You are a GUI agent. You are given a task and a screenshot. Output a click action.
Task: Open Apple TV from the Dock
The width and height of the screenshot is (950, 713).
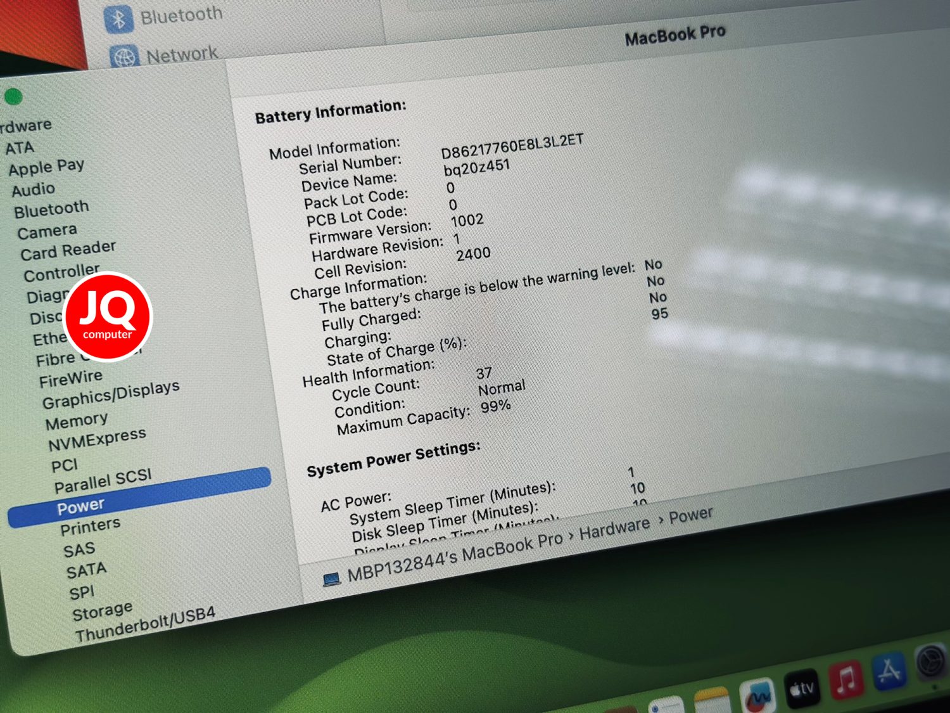[802, 688]
